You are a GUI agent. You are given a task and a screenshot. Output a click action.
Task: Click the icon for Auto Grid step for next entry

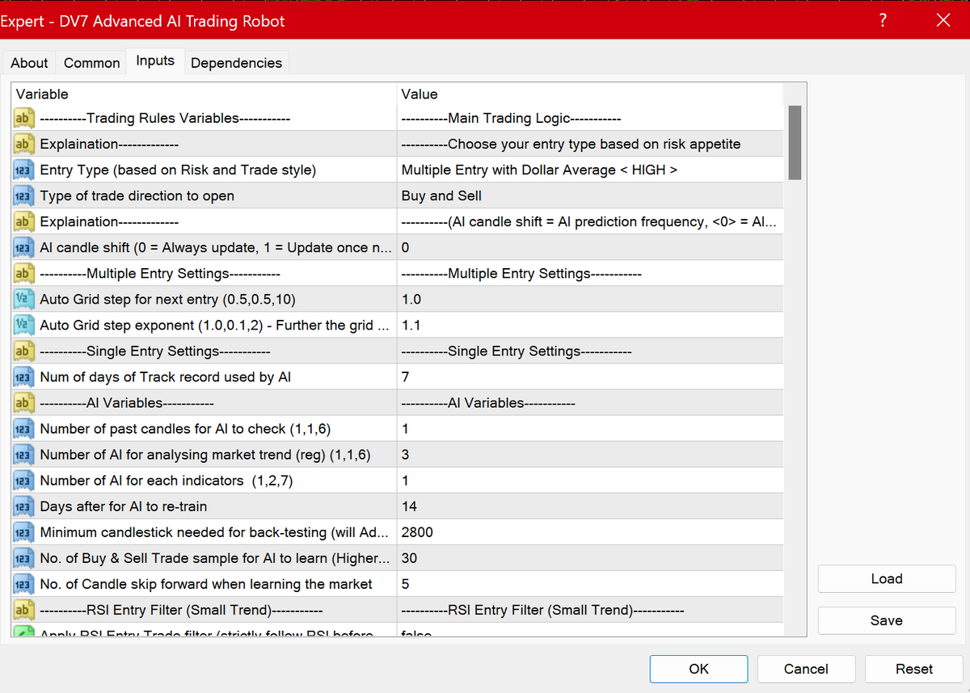click(23, 299)
